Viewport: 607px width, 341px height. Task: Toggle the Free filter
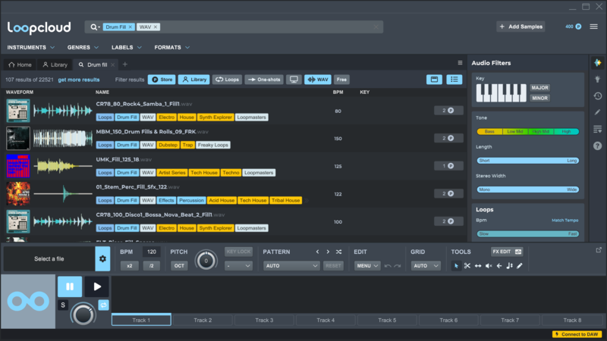341,80
